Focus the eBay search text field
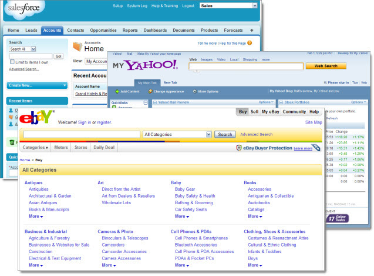Viewport: 374px width, 276px height. click(82, 134)
